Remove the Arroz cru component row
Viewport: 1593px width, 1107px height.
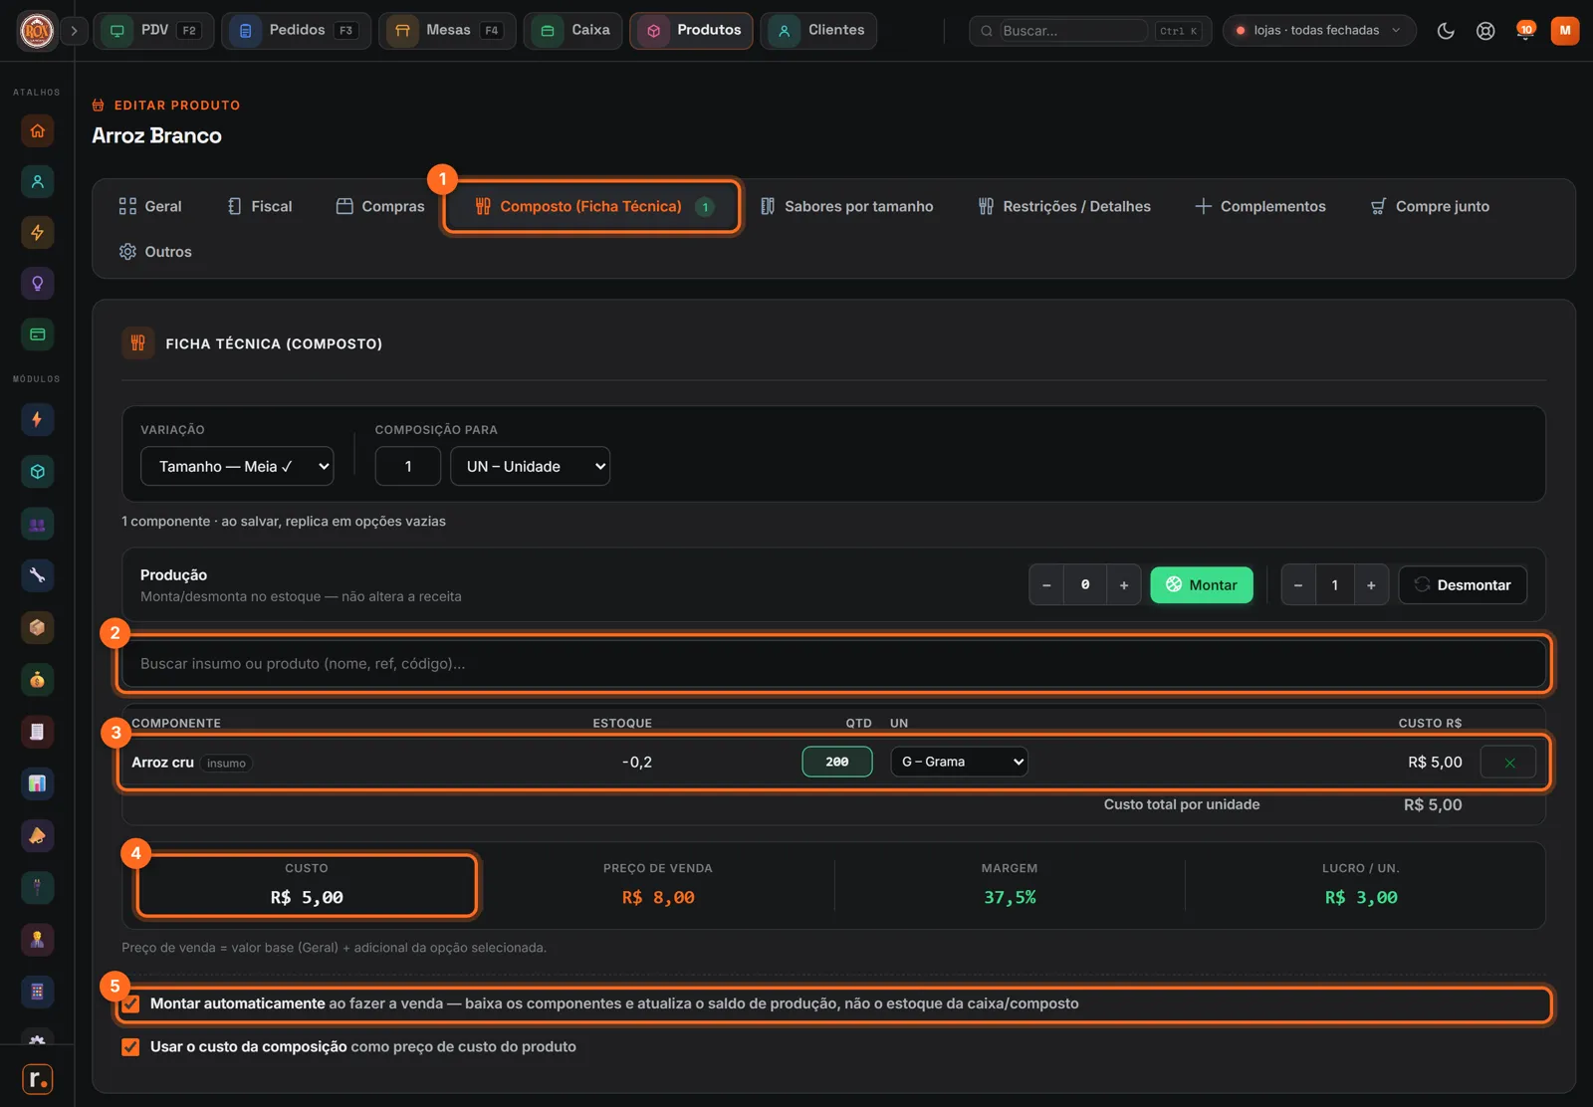(x=1508, y=763)
